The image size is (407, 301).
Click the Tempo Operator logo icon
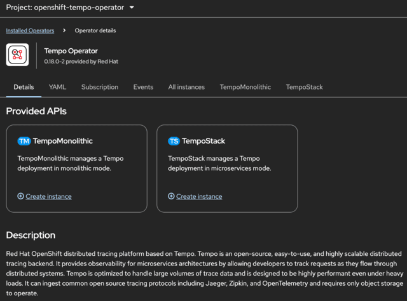coord(17,55)
